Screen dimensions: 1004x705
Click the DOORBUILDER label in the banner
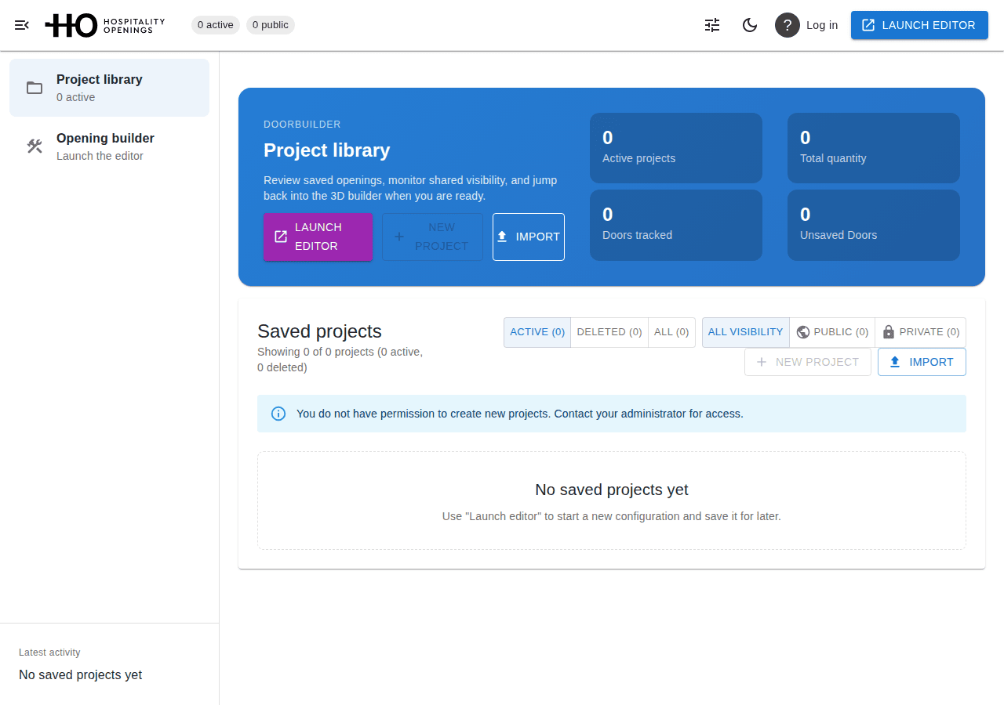pyautogui.click(x=302, y=125)
